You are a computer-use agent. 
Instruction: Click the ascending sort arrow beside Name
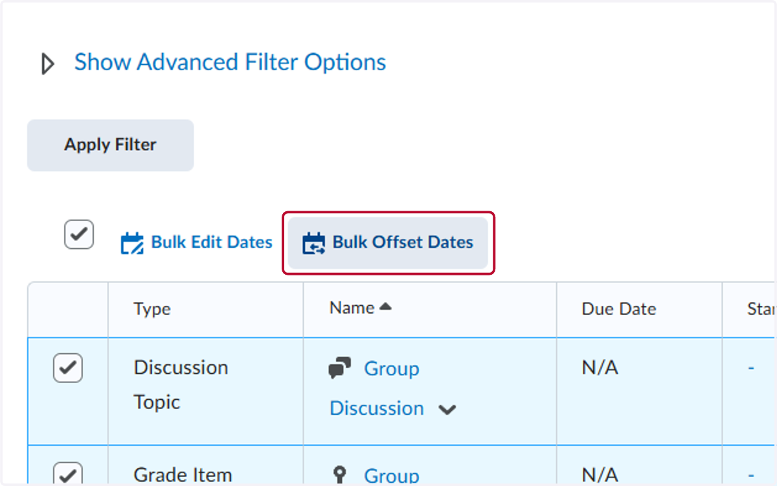[x=385, y=307]
